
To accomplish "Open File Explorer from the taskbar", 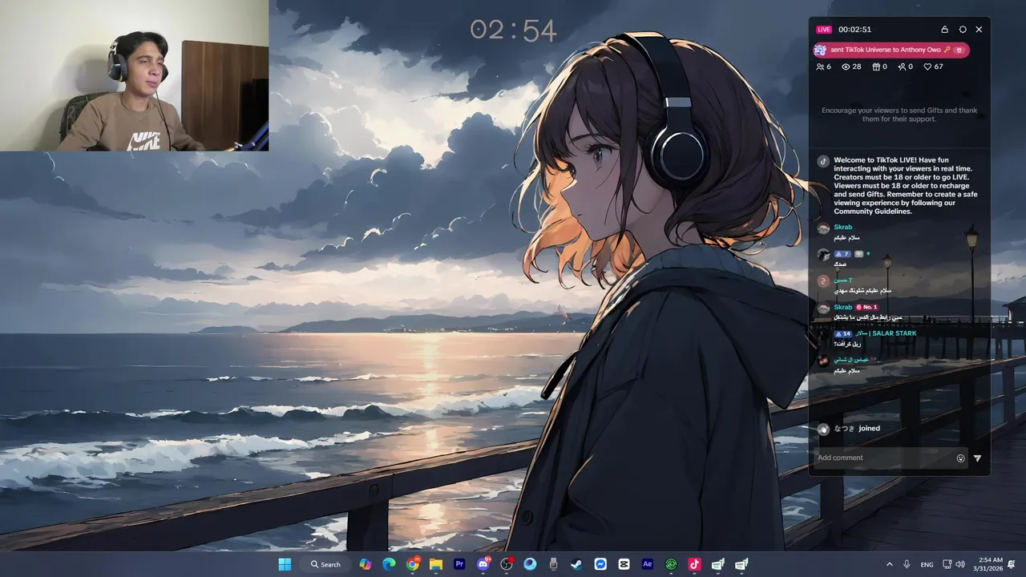I will click(x=436, y=564).
